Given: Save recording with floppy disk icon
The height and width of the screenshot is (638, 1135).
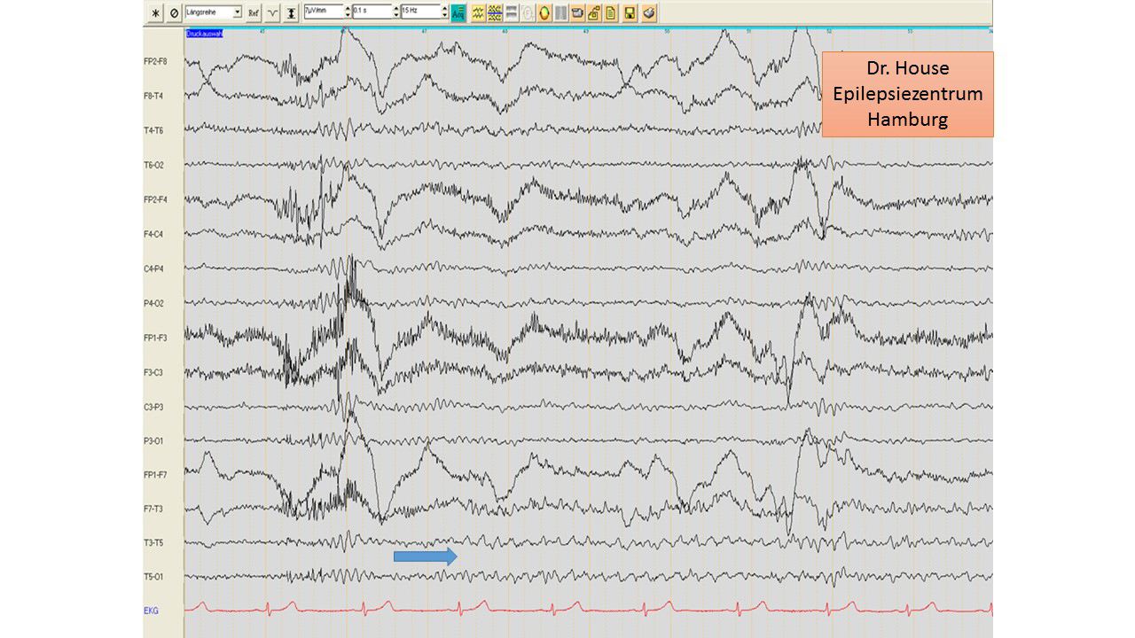Looking at the screenshot, I should tap(630, 12).
